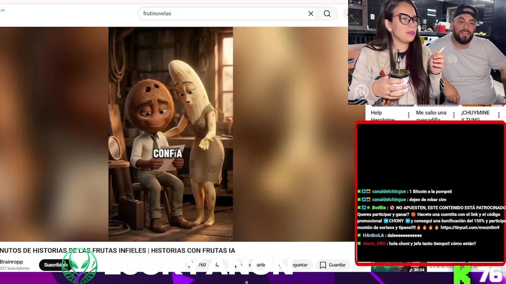
Task: Click moos_ARG username in chat
Action: click(x=374, y=244)
